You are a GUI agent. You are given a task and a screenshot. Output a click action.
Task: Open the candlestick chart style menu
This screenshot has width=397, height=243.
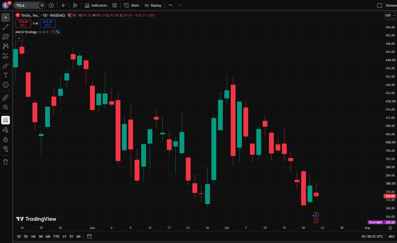tap(75, 5)
